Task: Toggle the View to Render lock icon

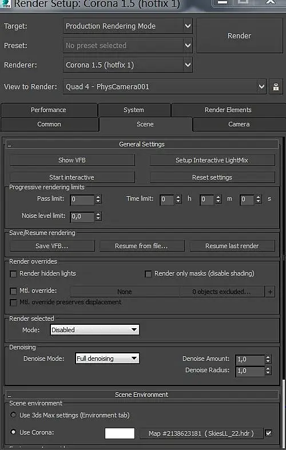Action: [276, 87]
